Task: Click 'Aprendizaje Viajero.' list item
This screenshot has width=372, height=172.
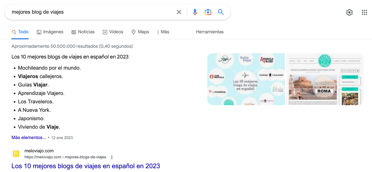Action: pos(41,93)
